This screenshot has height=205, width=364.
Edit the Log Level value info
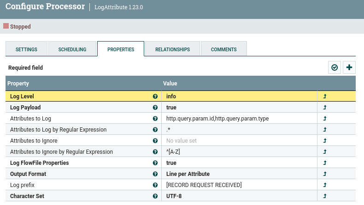point(239,96)
